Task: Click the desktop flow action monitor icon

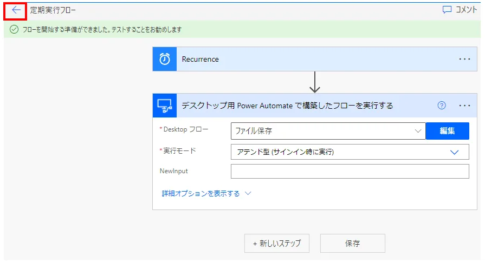Action: click(x=165, y=106)
